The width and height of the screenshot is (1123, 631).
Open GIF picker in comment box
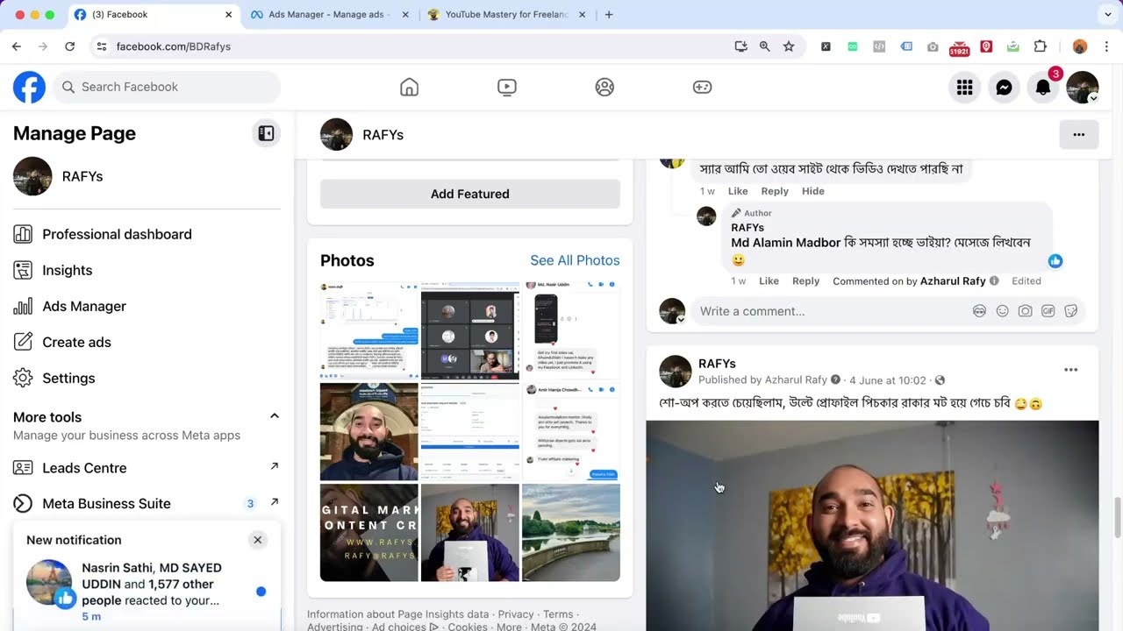point(1048,311)
